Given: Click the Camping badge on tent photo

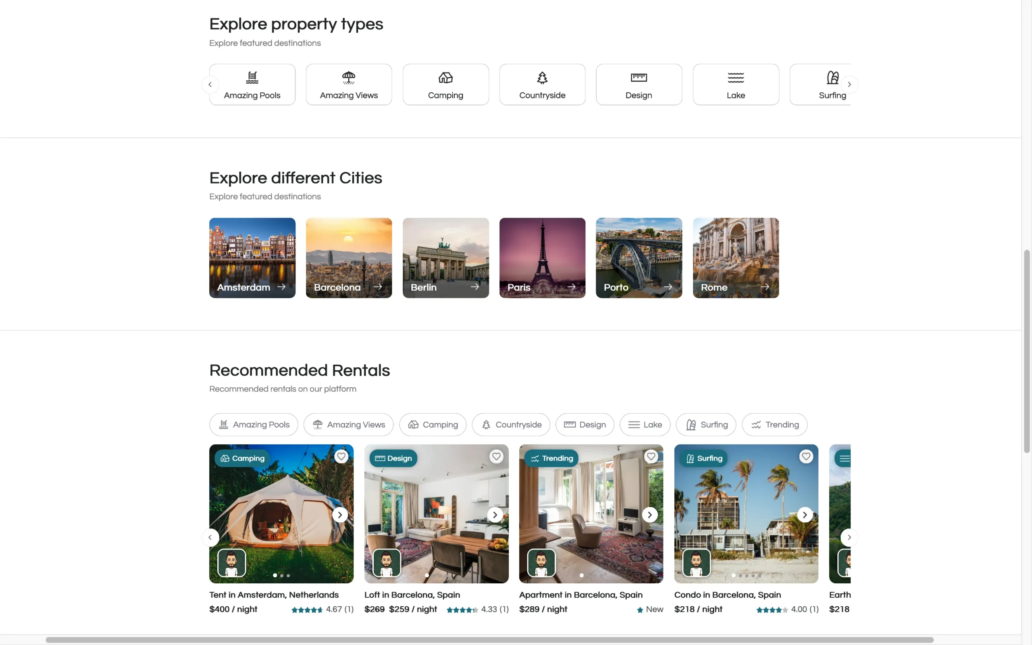Looking at the screenshot, I should point(242,458).
